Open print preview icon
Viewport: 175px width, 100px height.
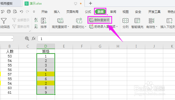pos(15,12)
